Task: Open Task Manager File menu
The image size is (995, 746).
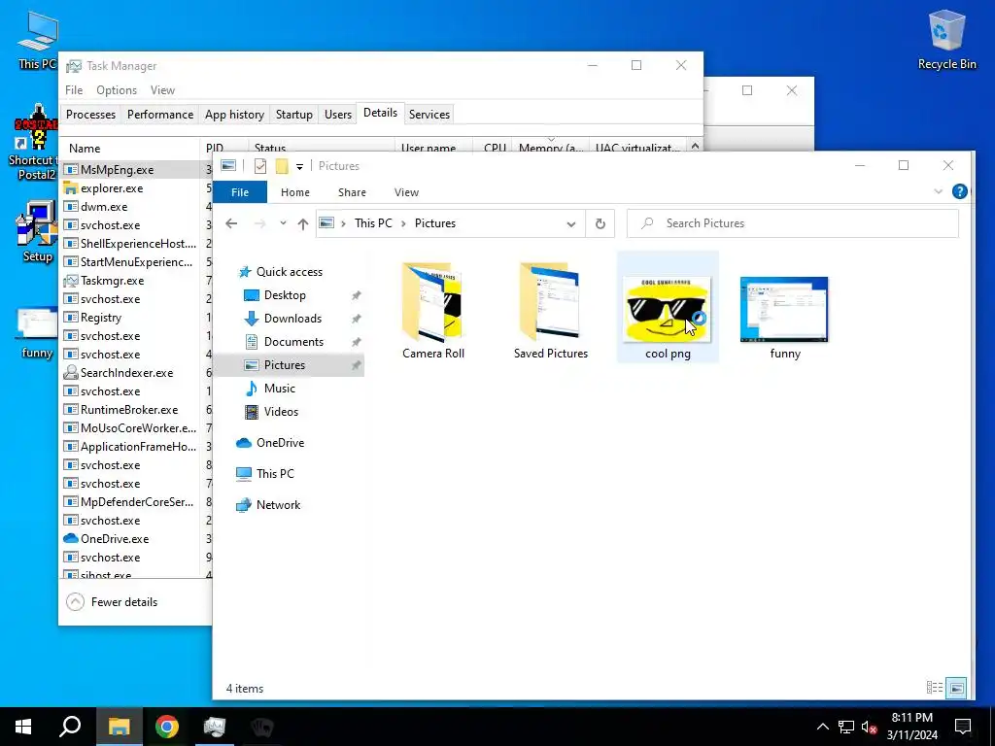Action: 74,90
